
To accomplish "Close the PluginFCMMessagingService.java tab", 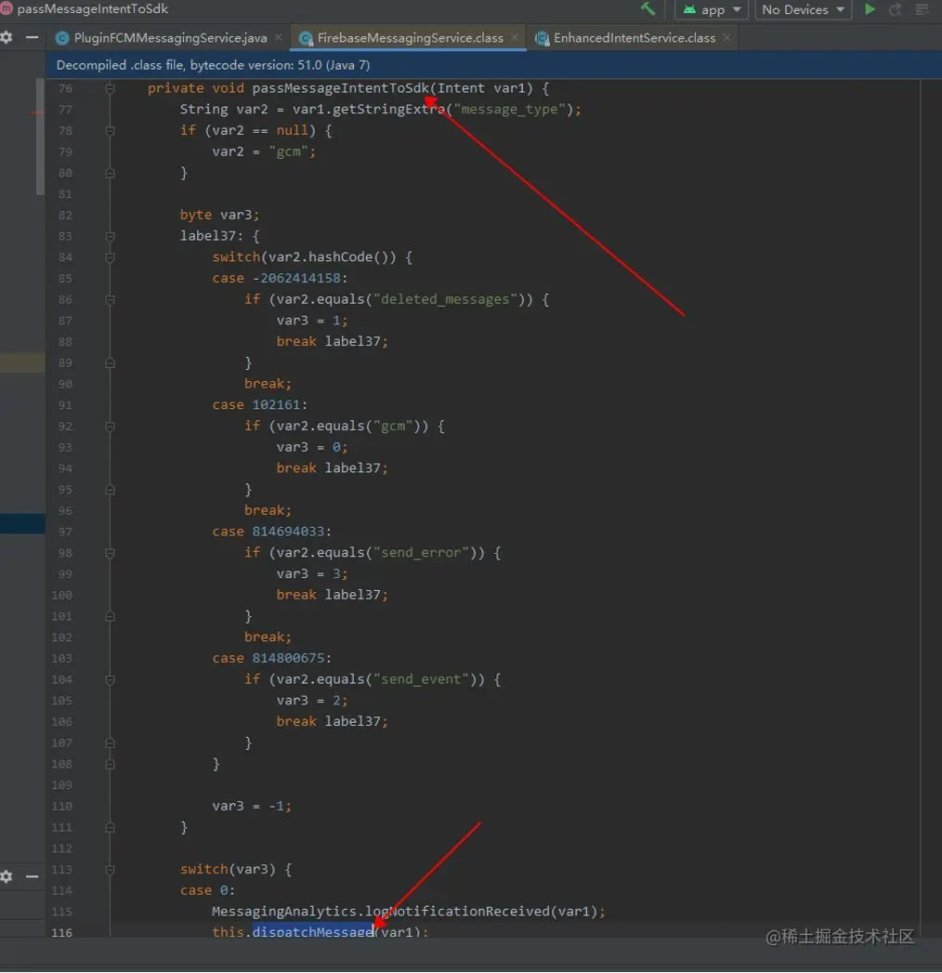I will (x=279, y=38).
